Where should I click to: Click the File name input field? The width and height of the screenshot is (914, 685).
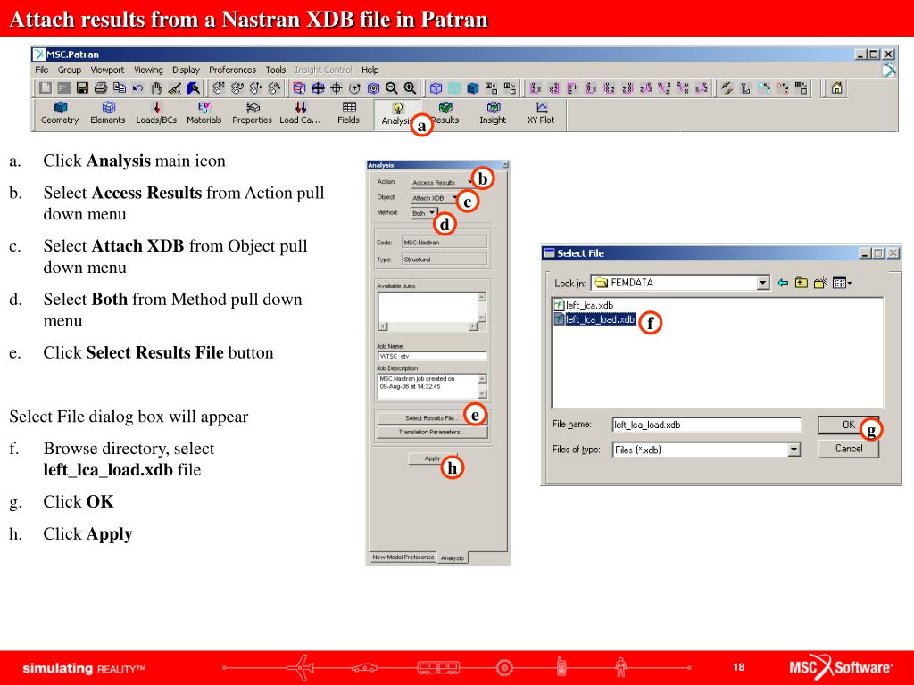pos(707,425)
